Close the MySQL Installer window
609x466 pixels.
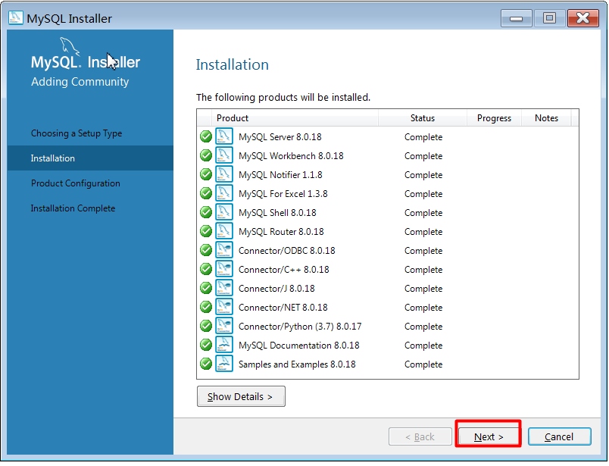(582, 18)
